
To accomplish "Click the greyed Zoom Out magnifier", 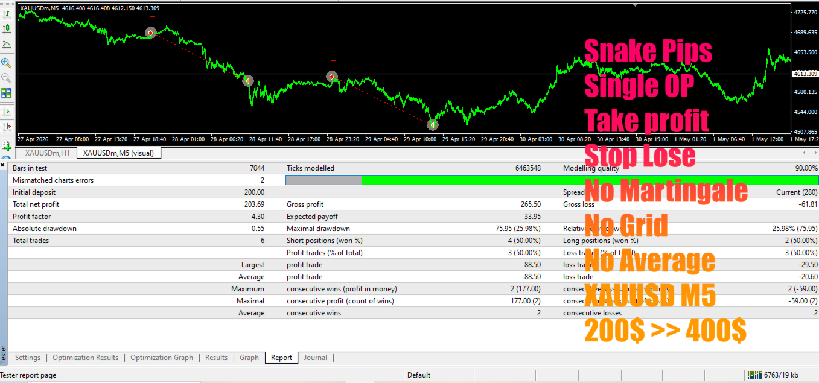I will [x=7, y=78].
